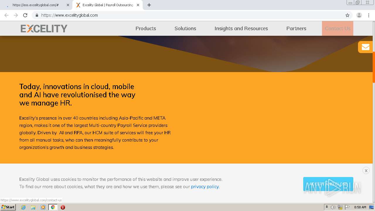Open the media player taskbar icon
Viewport: 375px width, 211px height.
click(43, 207)
